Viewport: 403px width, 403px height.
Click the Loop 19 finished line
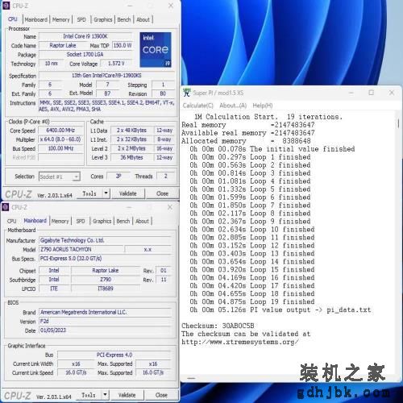click(252, 301)
